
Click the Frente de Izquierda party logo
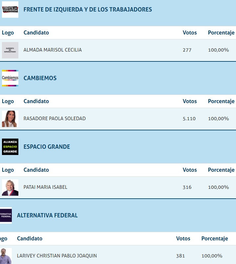[10, 10]
